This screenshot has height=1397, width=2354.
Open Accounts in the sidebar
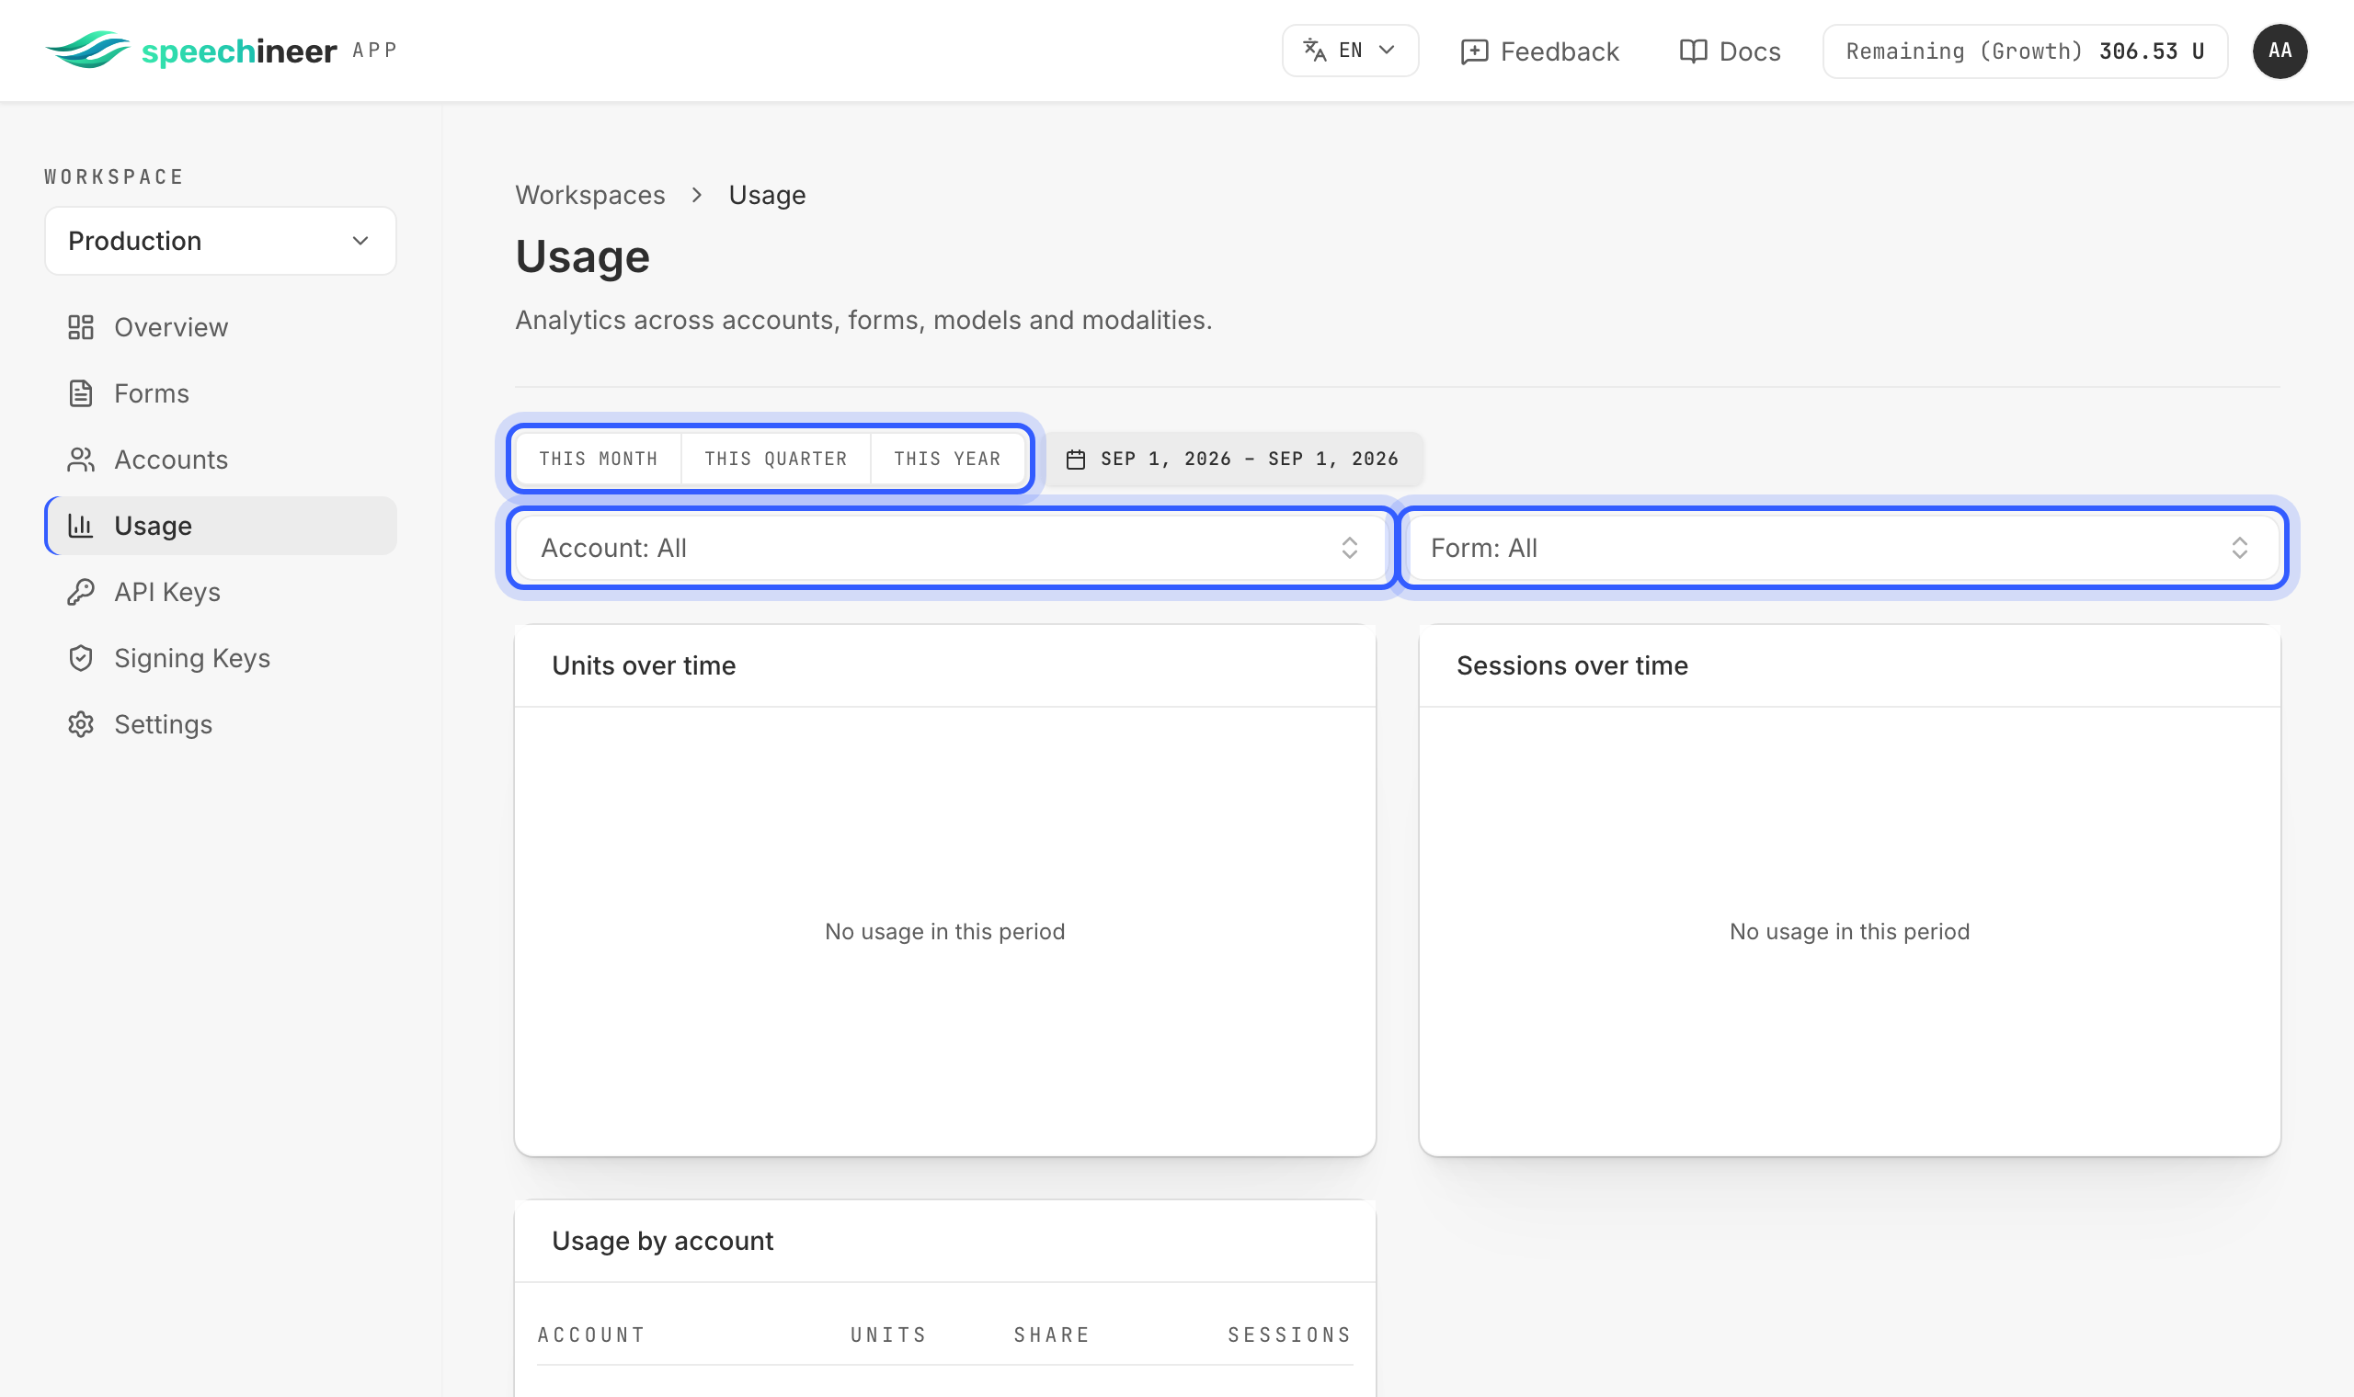coord(221,460)
